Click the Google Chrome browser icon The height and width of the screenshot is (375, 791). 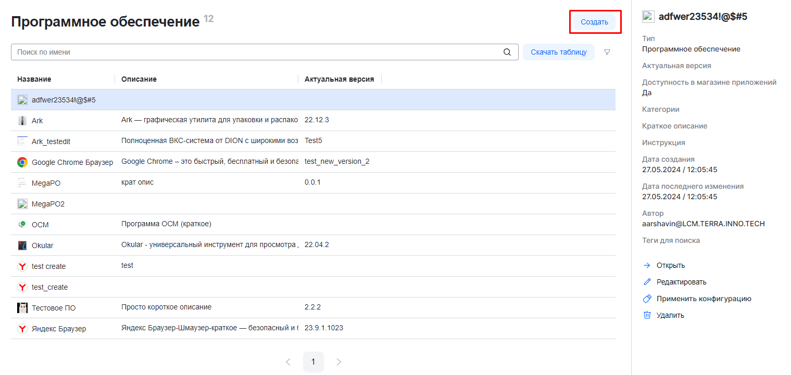click(x=22, y=162)
